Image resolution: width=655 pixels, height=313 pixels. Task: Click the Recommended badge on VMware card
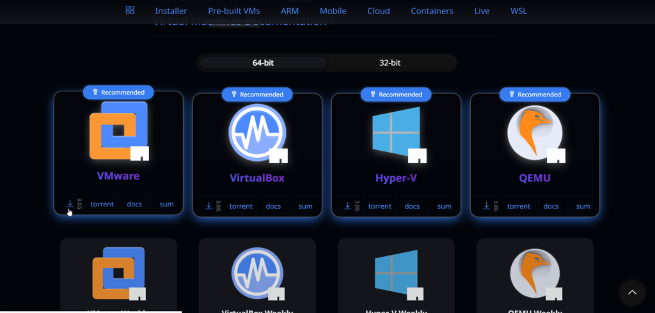[x=118, y=92]
